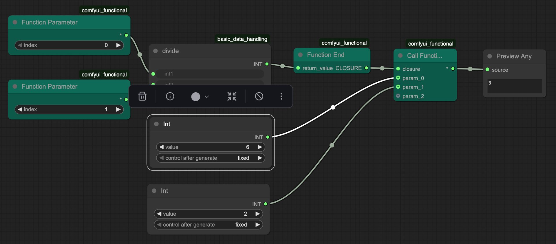
Task: Change control after generate on the selected Int node
Action: click(211, 158)
